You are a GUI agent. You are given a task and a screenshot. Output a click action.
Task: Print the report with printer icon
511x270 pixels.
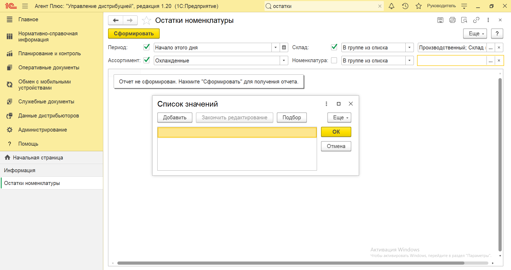click(x=452, y=20)
